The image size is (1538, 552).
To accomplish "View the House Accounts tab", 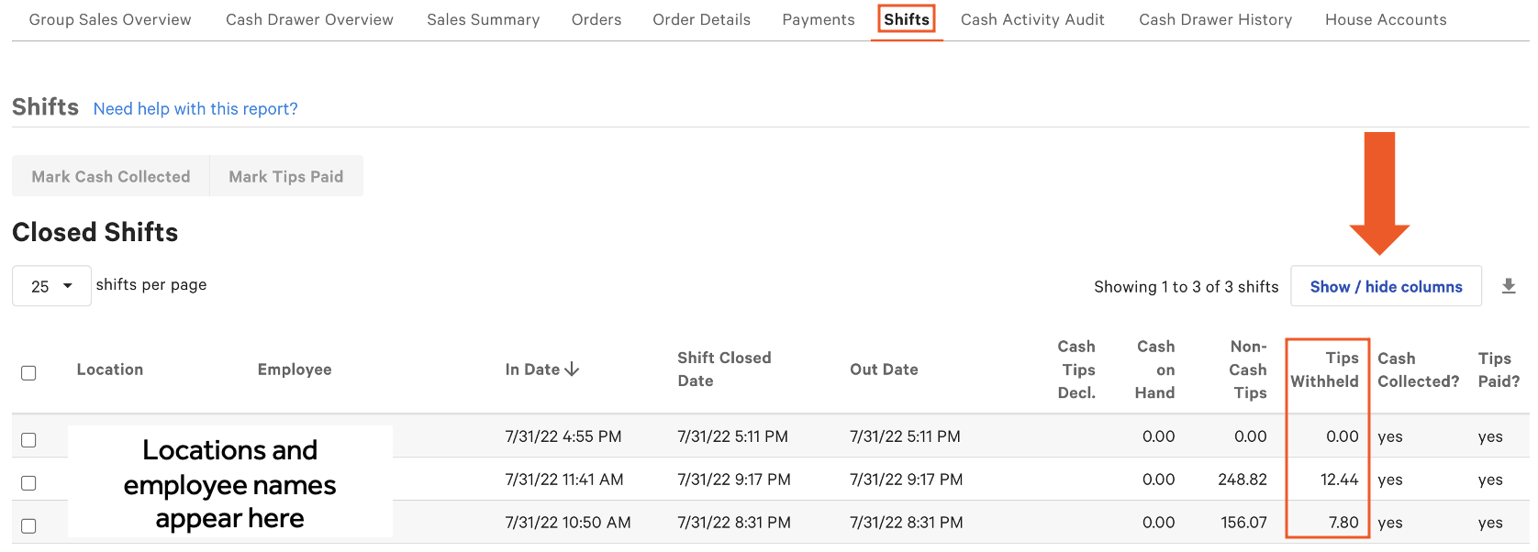I will [1385, 19].
